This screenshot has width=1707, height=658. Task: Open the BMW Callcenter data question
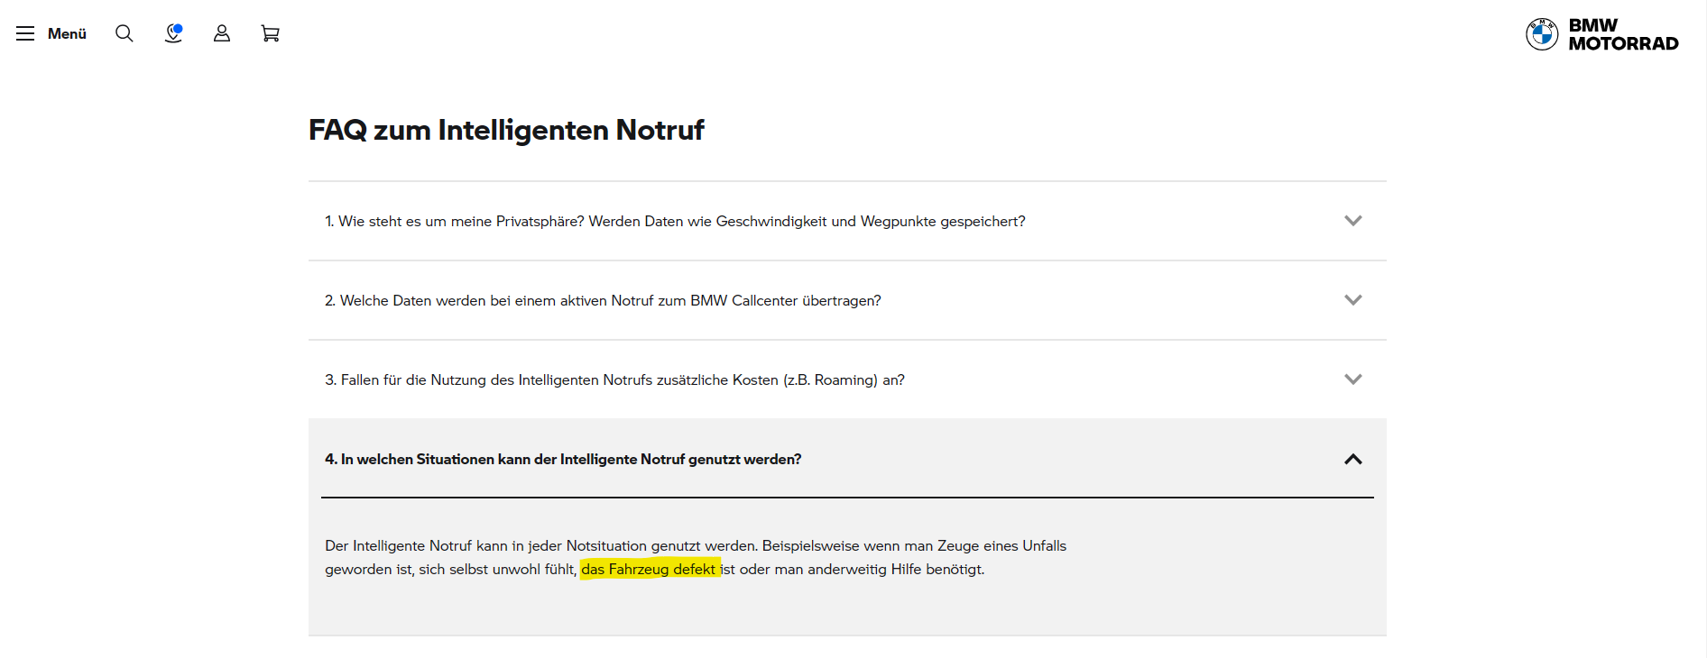pos(602,301)
